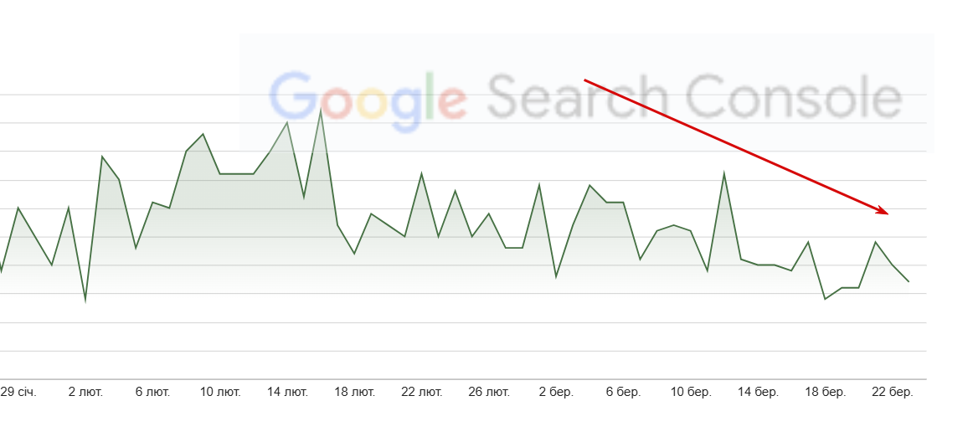Click the sharp spike after 10 бер.
Image resolution: width=973 pixels, height=437 pixels.
coord(724,174)
